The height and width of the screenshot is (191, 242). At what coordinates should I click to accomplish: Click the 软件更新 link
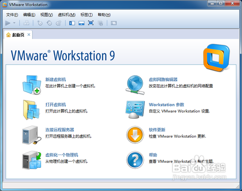[x=157, y=130]
